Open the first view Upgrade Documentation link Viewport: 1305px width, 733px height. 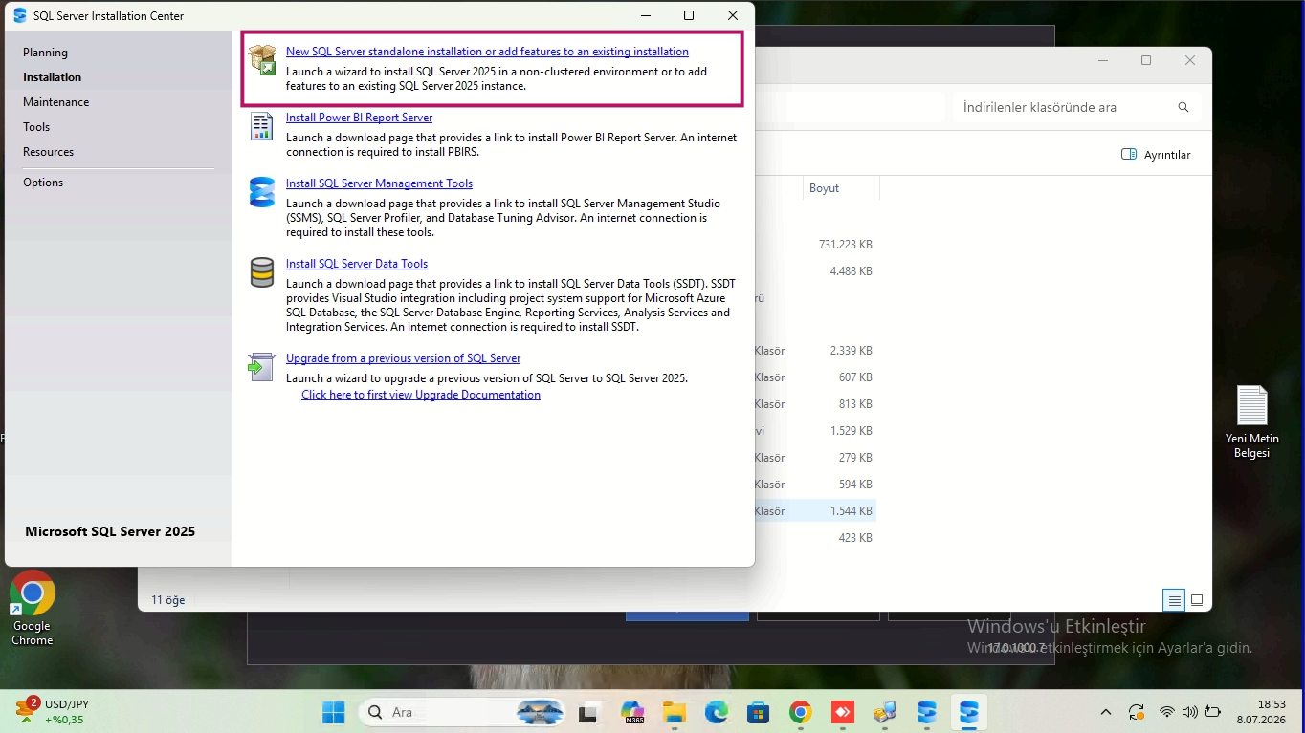click(x=421, y=395)
